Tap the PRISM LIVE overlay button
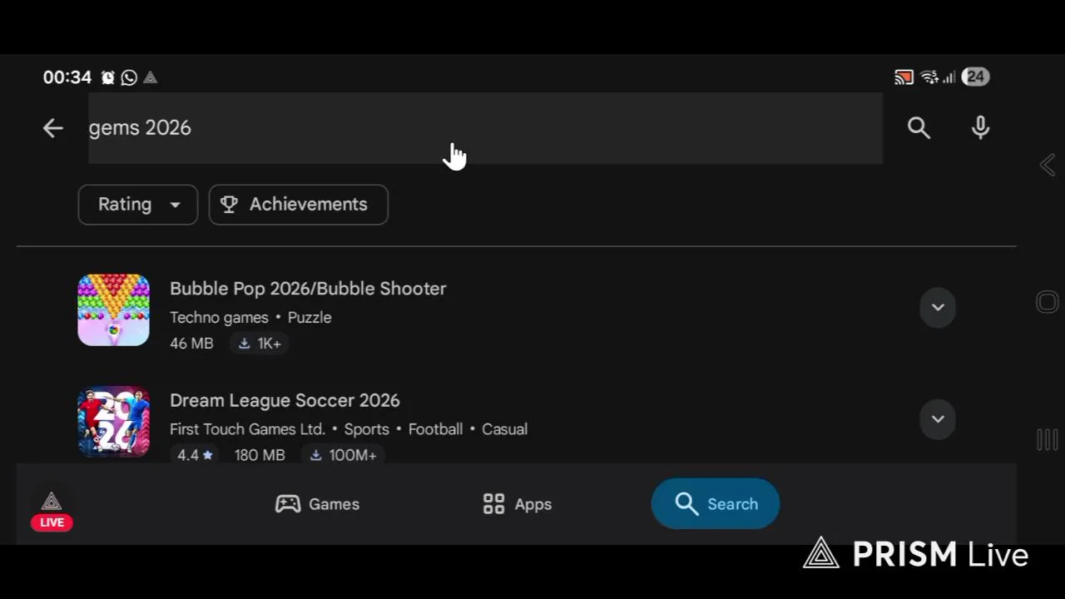Screen dimensions: 1065x599 [x=52, y=511]
